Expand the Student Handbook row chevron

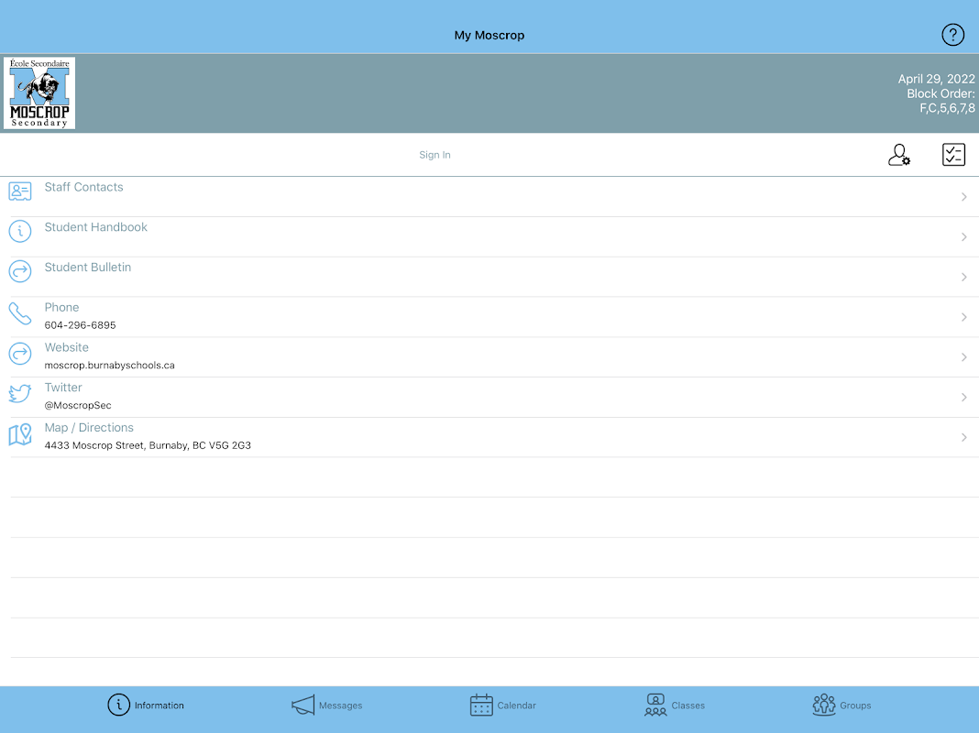[964, 237]
